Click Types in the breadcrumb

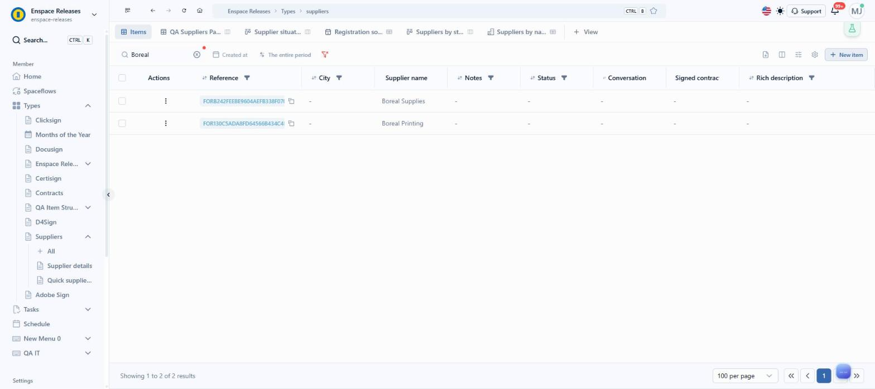tap(288, 11)
